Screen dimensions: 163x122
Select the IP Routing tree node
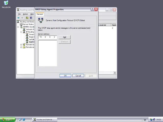30,32
